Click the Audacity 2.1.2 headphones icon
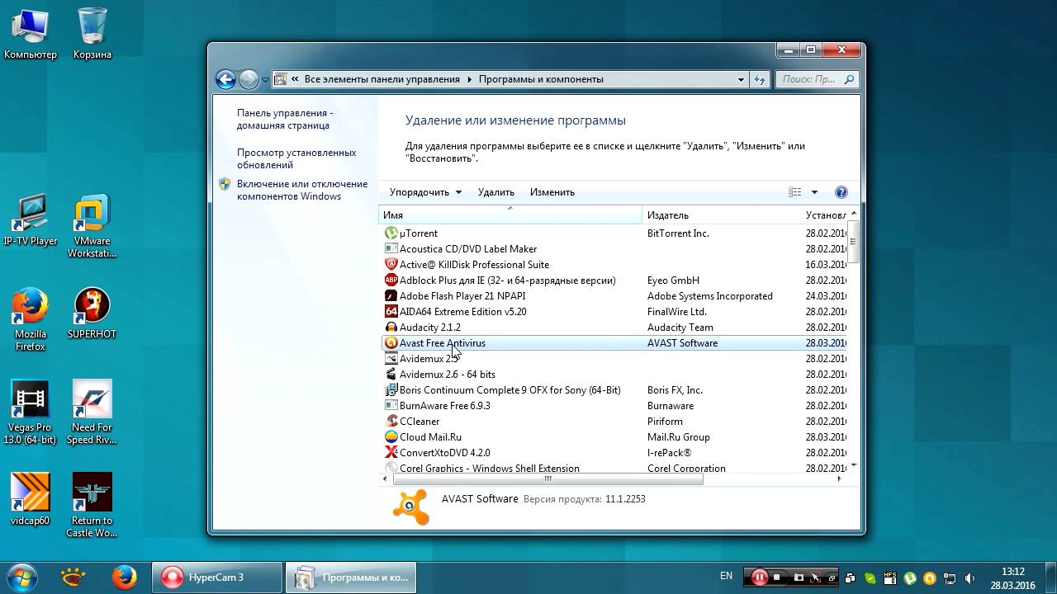 coord(391,328)
